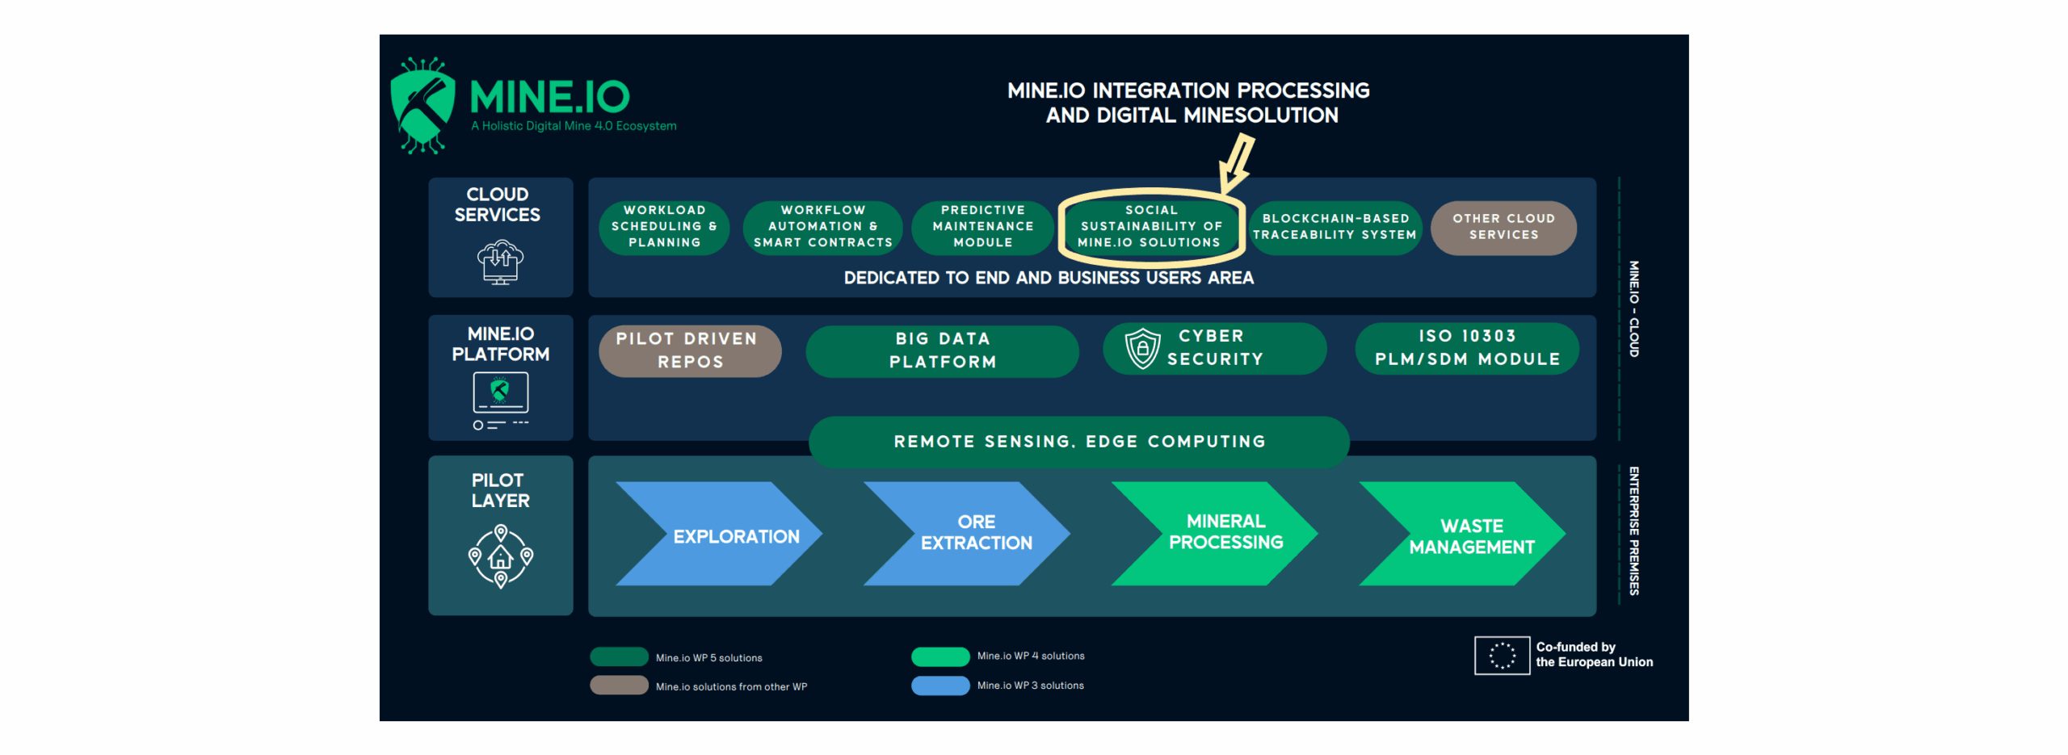The image size is (2068, 755).
Task: Click the blue WP 3 solutions legend swatch
Action: (x=939, y=686)
